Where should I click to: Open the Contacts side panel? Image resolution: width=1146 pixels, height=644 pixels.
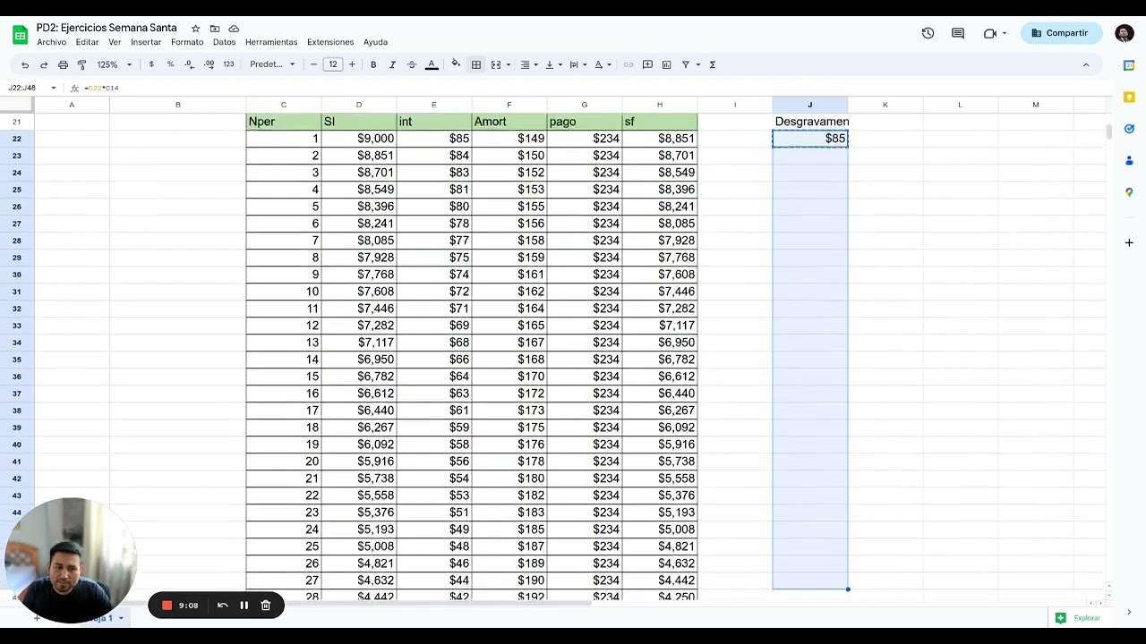1129,161
